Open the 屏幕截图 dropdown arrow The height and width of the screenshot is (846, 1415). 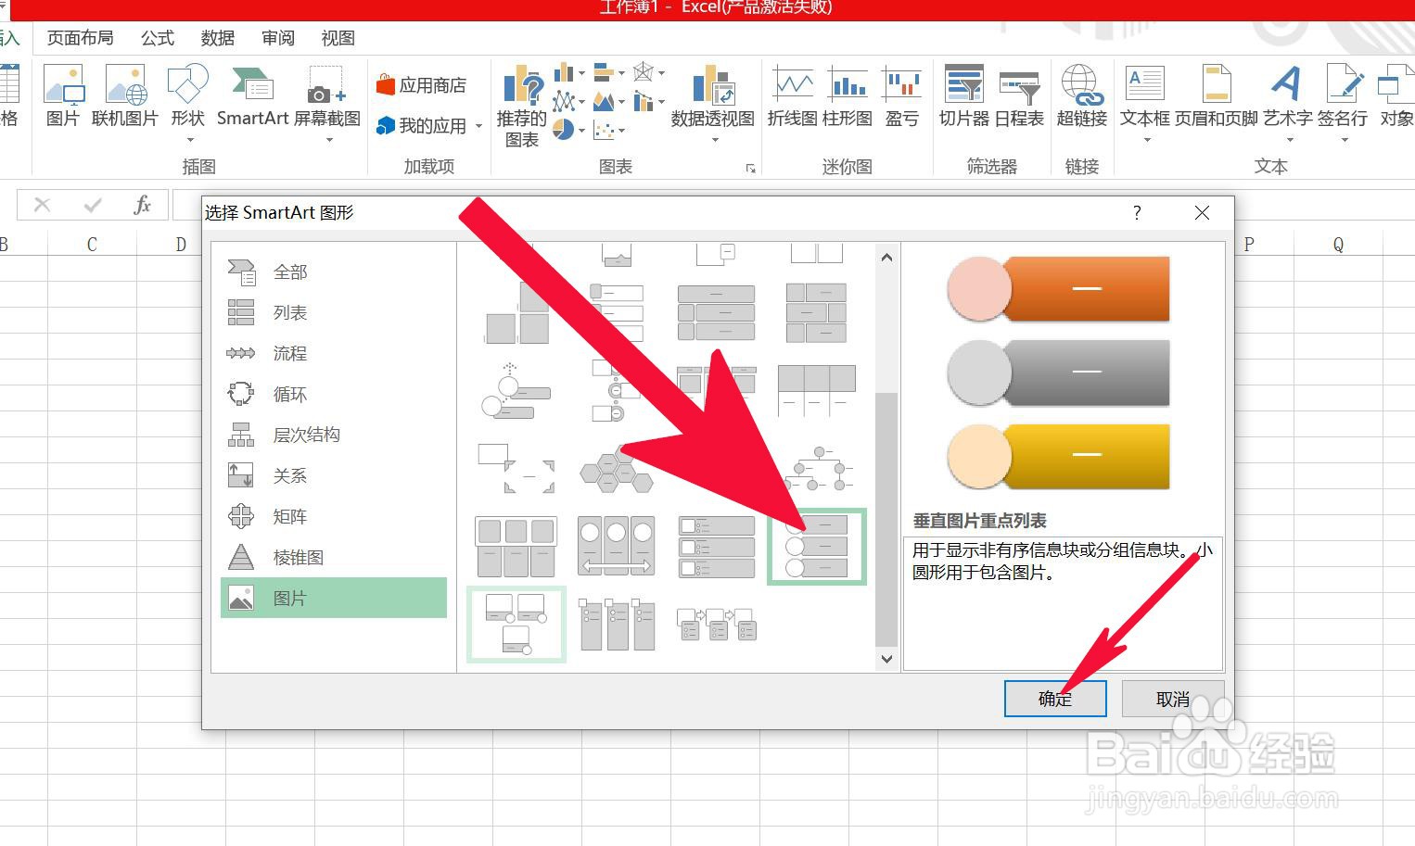[329, 139]
